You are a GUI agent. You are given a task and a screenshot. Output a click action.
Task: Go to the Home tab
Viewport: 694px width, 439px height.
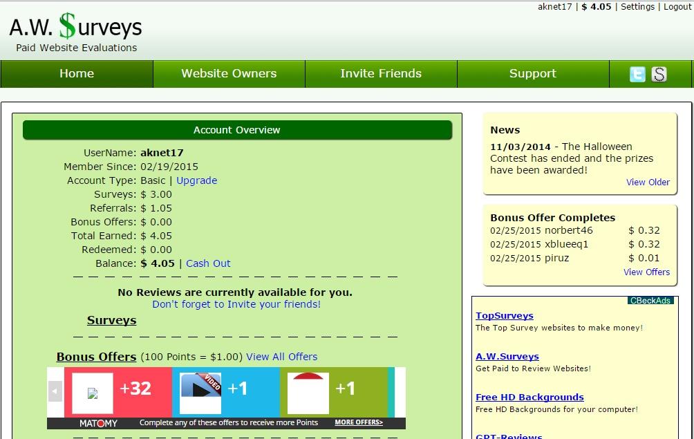[77, 73]
